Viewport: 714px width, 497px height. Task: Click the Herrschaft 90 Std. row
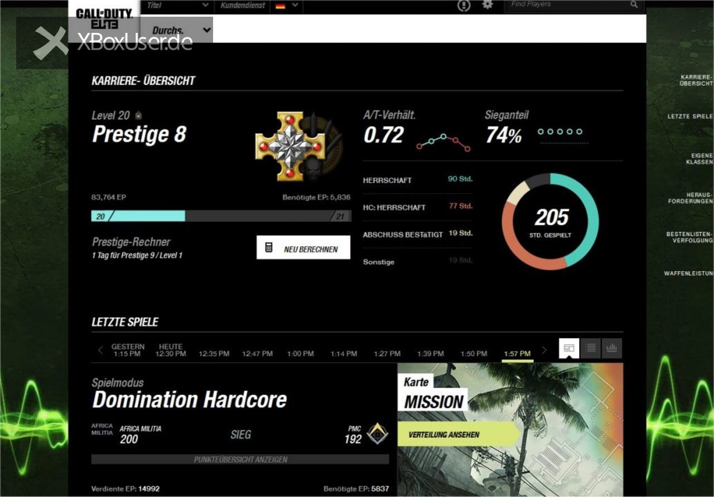pos(417,180)
